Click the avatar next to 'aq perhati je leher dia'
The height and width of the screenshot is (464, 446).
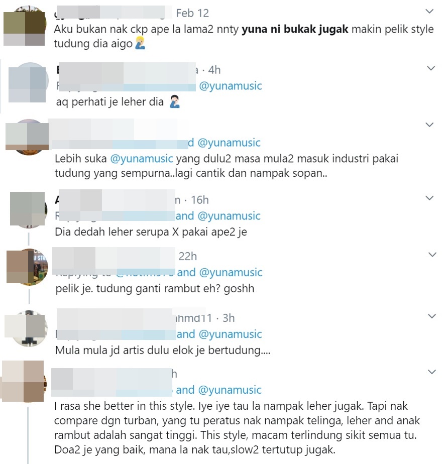pyautogui.click(x=28, y=82)
